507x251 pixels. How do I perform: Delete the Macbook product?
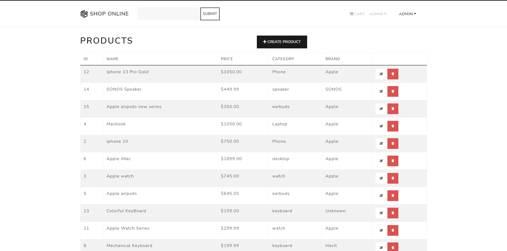(x=392, y=126)
